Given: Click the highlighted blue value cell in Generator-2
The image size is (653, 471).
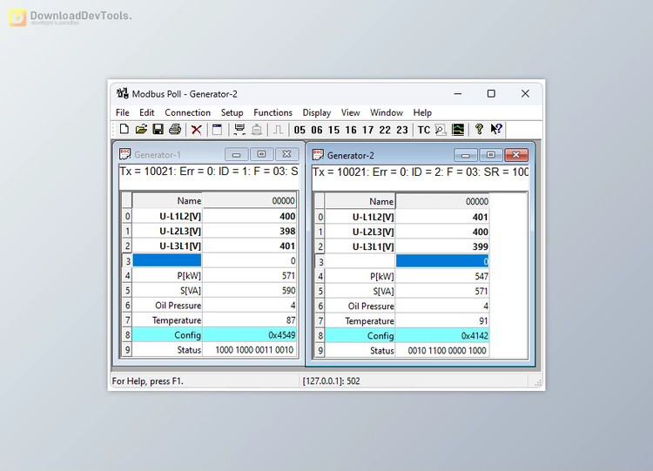Looking at the screenshot, I should 442,261.
